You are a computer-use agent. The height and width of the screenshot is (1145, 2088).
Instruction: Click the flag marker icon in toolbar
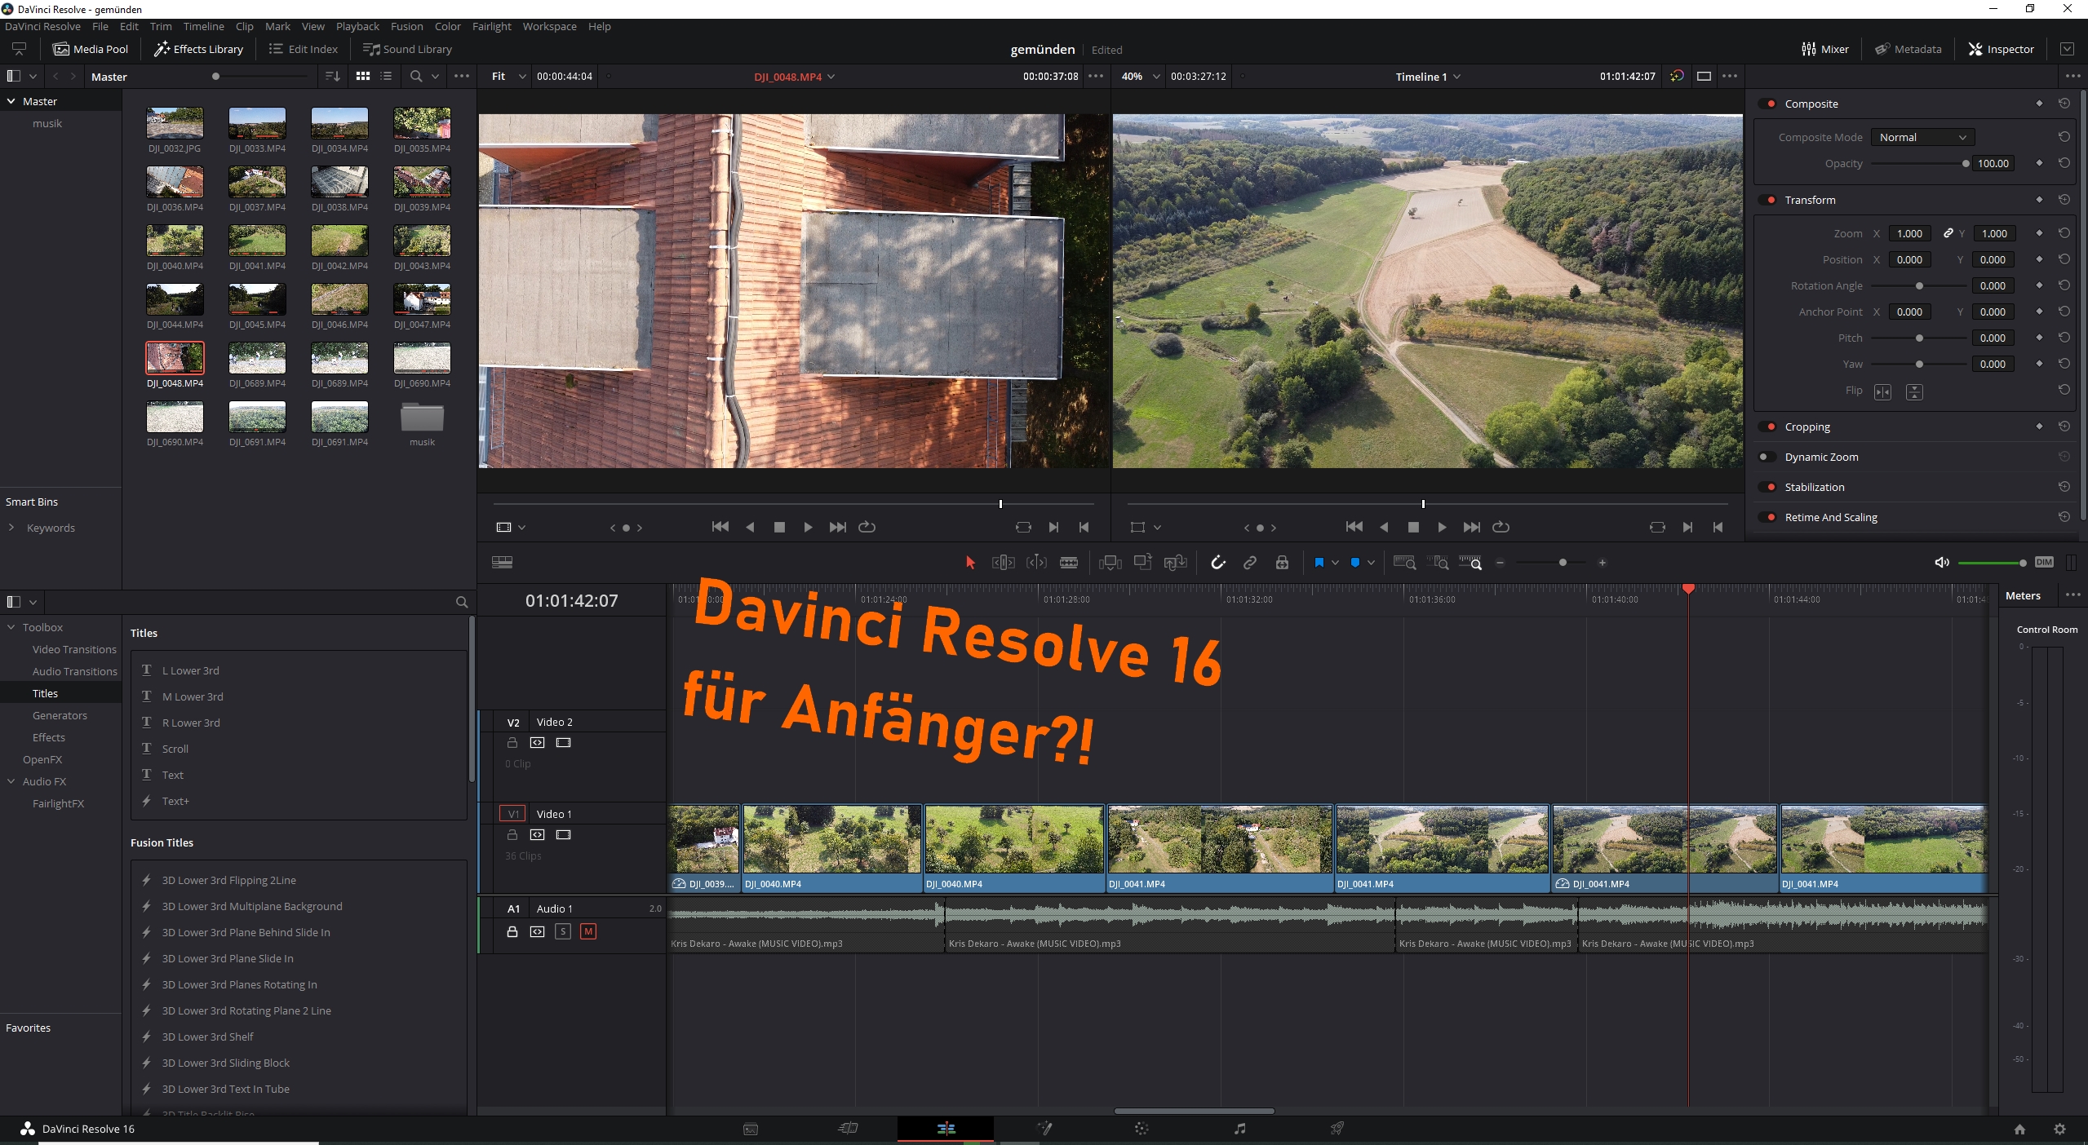pos(1319,563)
